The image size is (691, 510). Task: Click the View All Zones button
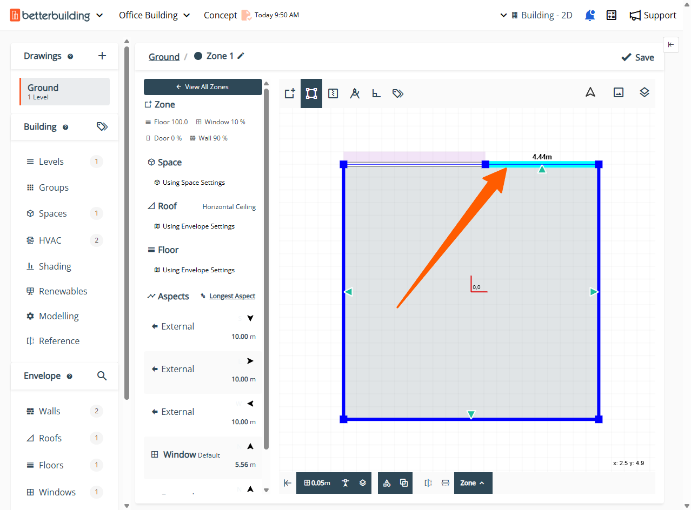[x=203, y=86]
